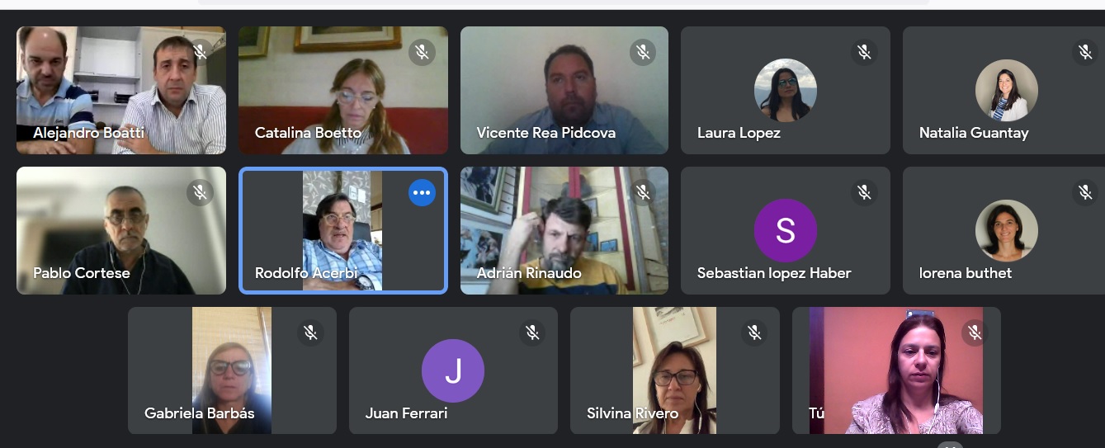1105x448 pixels.
Task: Click muted microphone icon on Pablo Cortese tile
Action: (200, 193)
